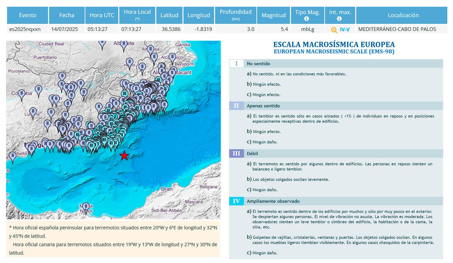Select the intensity pin near Marbella
Viewport: 453px width, 263px height.
pos(13,157)
